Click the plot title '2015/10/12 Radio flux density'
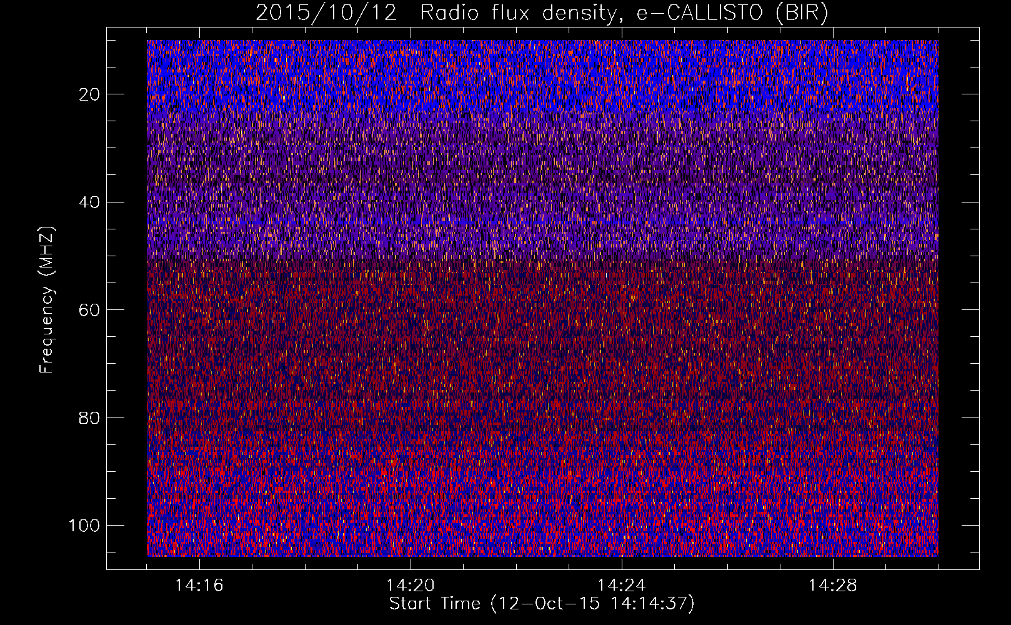Screen dimensions: 1011x625 pyautogui.click(x=542, y=13)
